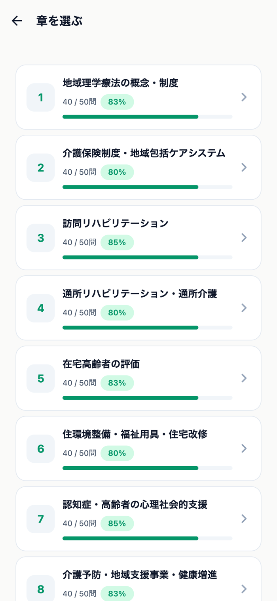
Task: Select chapter number 3 badge
Action: (41, 238)
